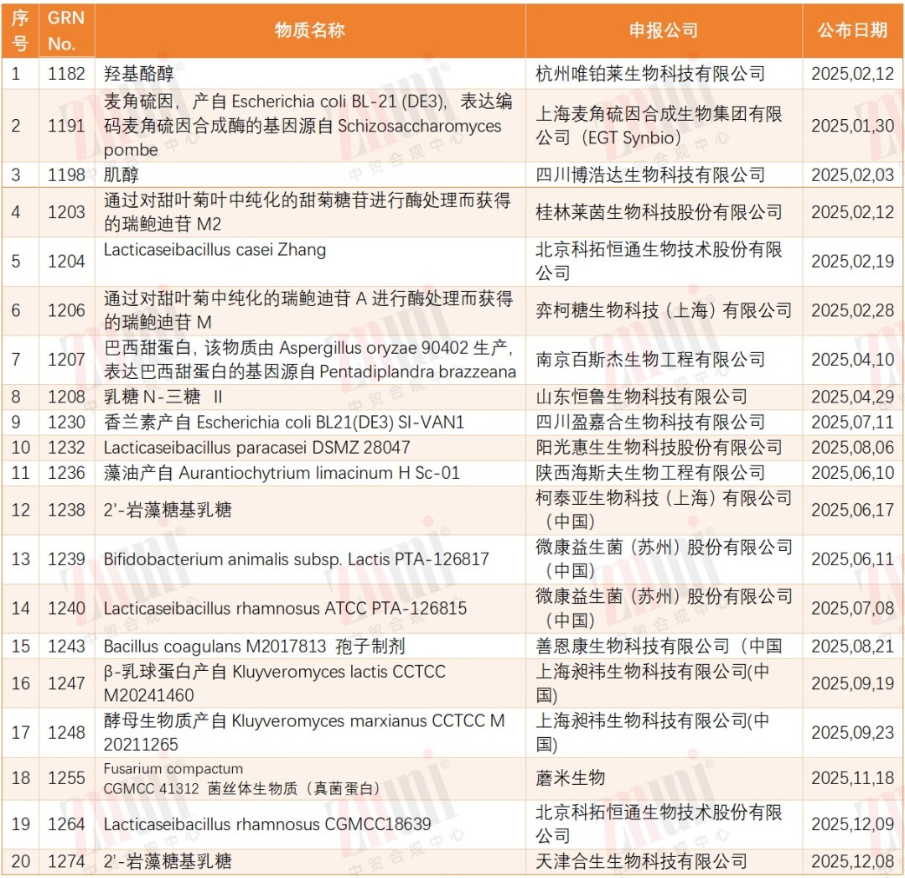Viewport: 905px width, 878px height.
Task: Click the 公布日期 column header
Action: (852, 30)
